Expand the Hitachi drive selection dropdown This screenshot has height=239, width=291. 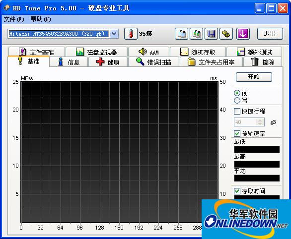pyautogui.click(x=114, y=34)
